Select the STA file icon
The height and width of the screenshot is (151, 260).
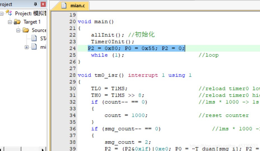click(x=34, y=38)
